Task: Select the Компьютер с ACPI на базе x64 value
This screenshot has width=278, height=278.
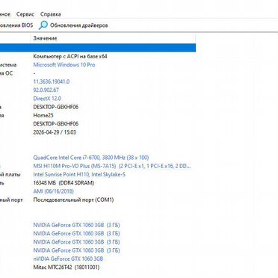Action: (x=70, y=56)
